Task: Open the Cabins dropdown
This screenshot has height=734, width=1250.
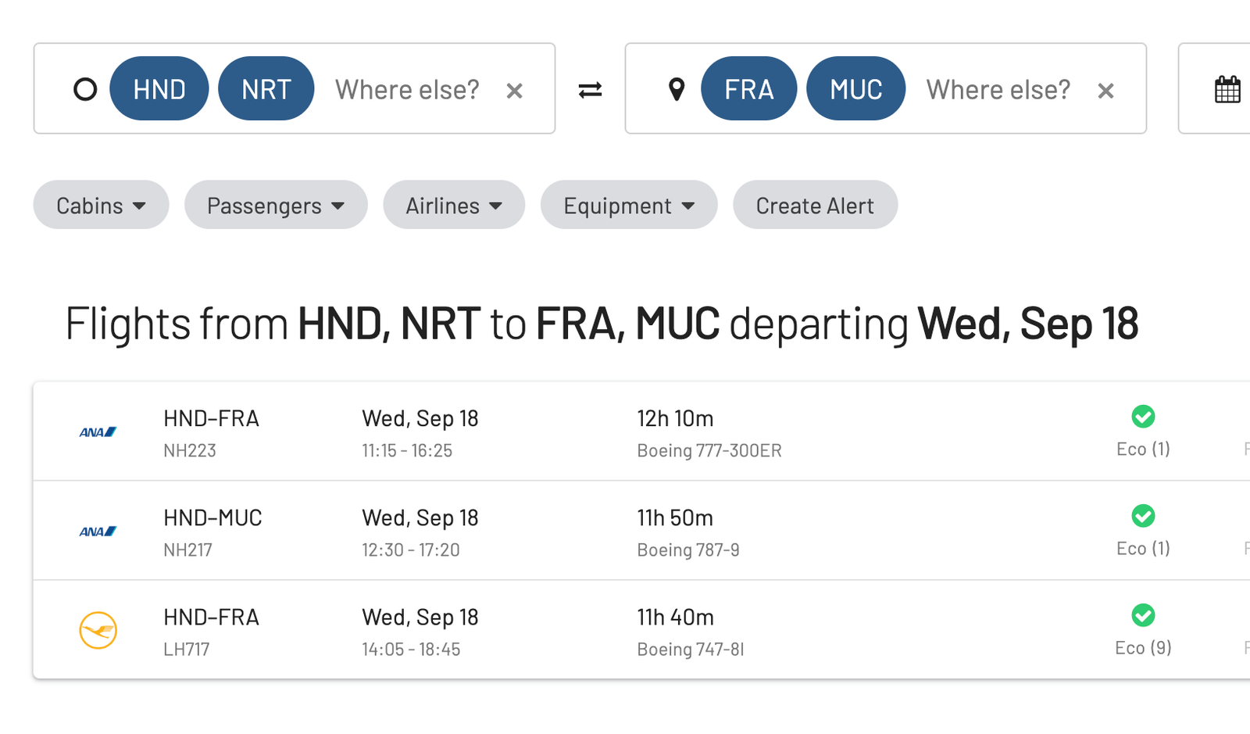Action: pos(101,205)
